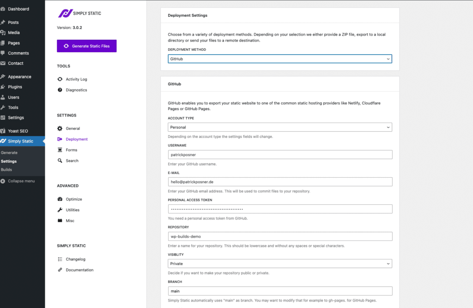Click the Plugins plug icon

(3, 87)
